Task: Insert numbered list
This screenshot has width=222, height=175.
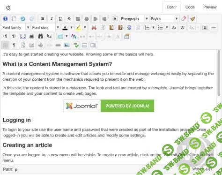Action: tap(147, 28)
